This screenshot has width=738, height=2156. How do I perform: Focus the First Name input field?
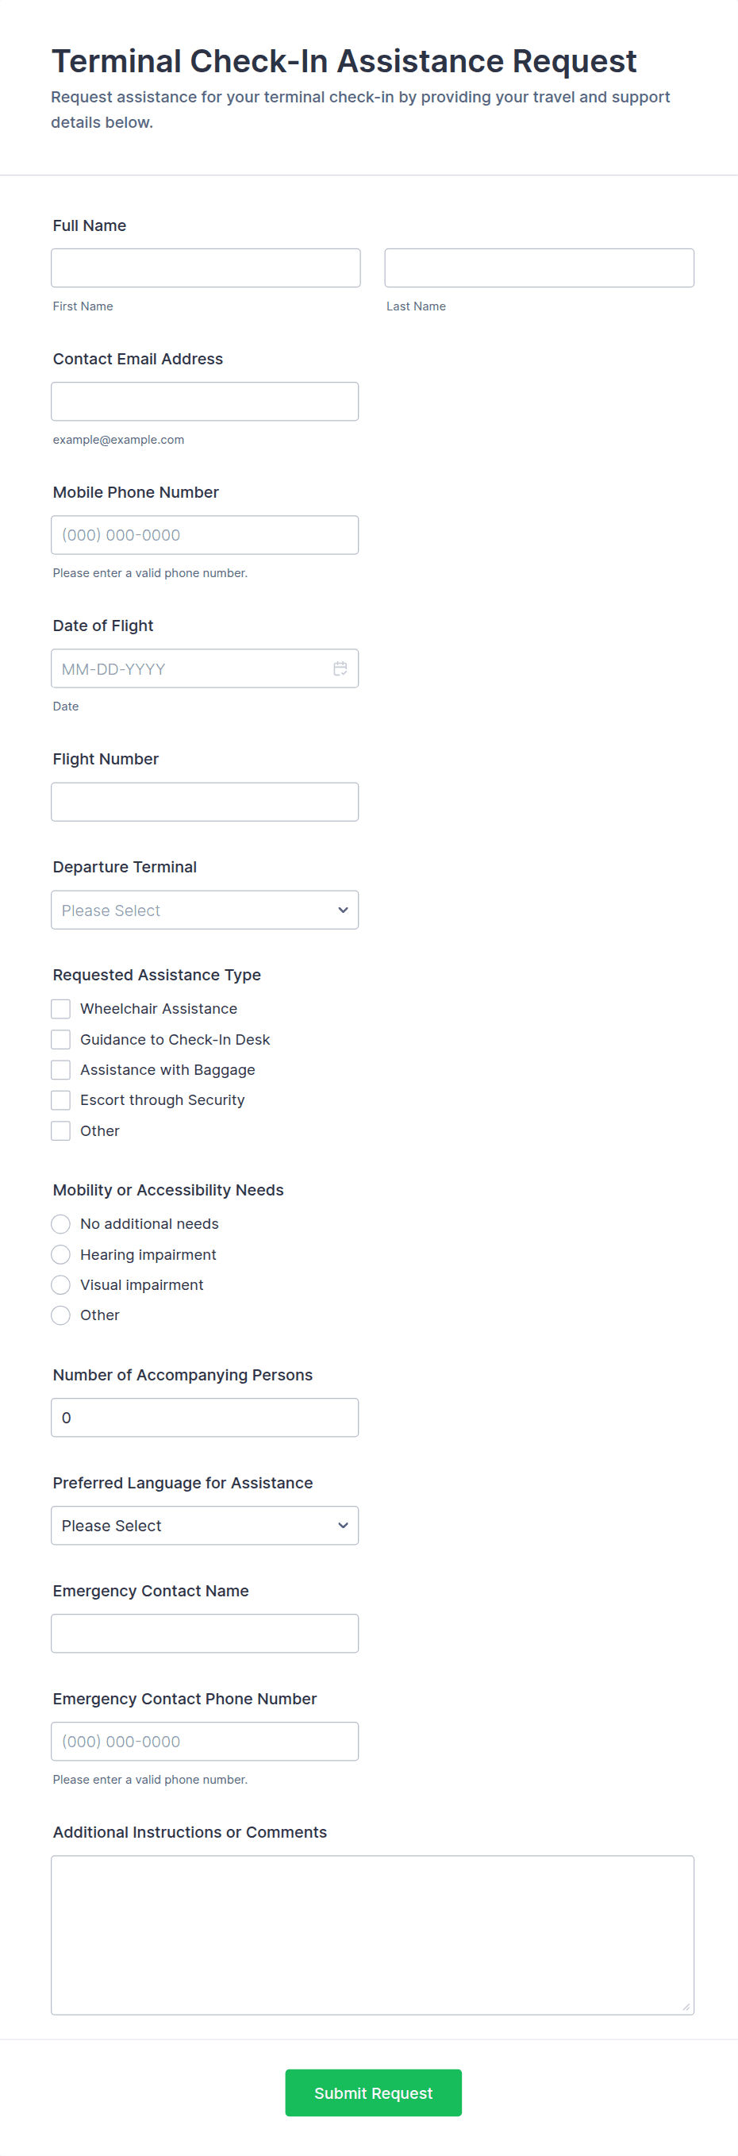(205, 268)
